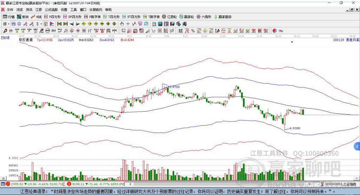This screenshot has width=360, height=195.
Task: Open the 公式选股 menu
Action: (x=51, y=10)
